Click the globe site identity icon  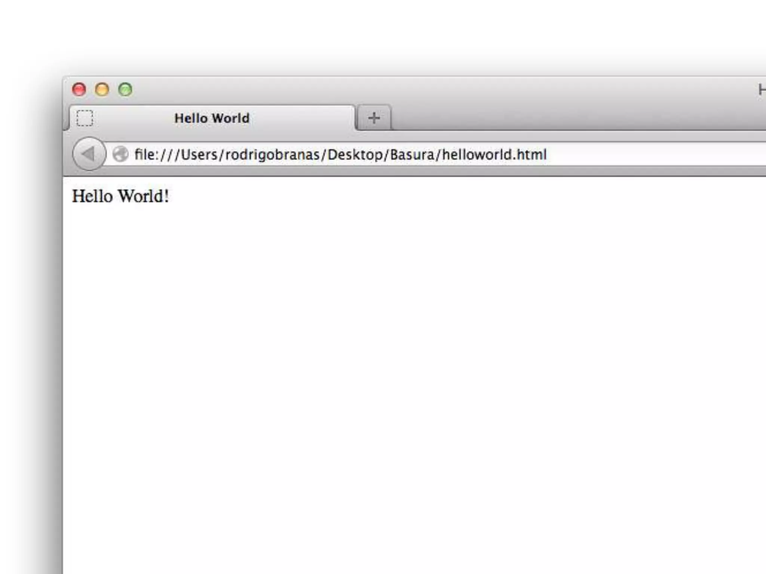(x=120, y=154)
